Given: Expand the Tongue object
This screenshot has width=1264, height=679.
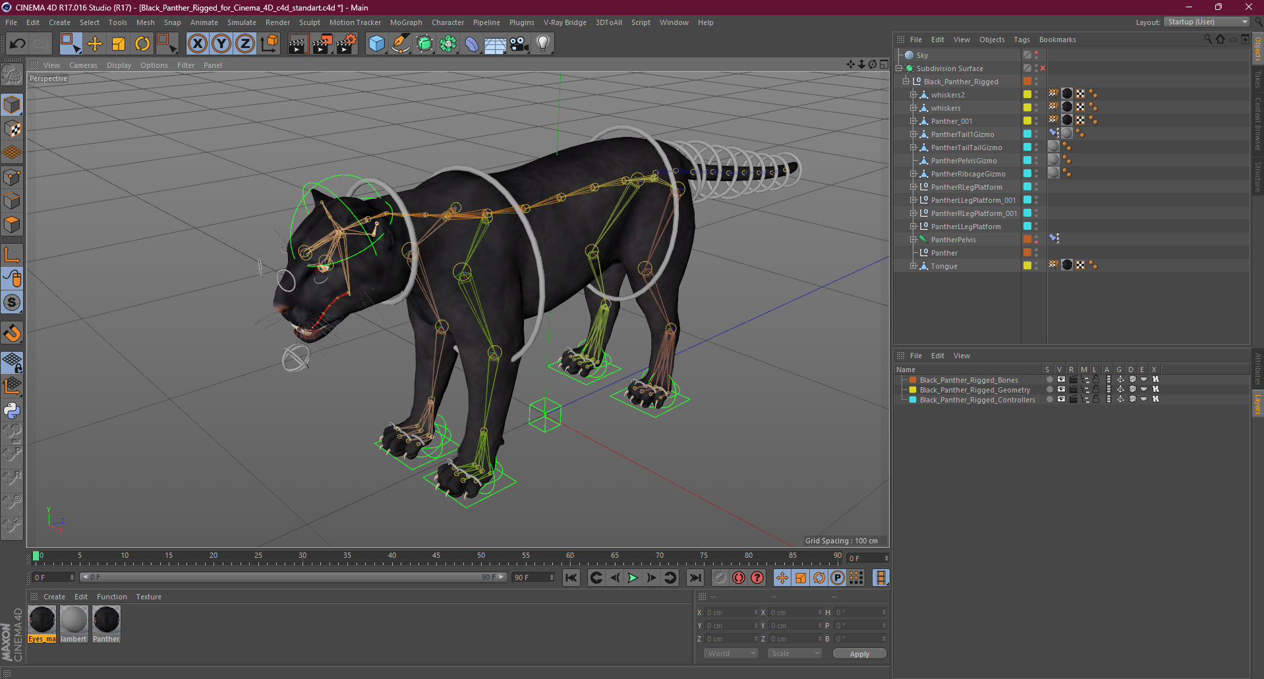Looking at the screenshot, I should (913, 266).
